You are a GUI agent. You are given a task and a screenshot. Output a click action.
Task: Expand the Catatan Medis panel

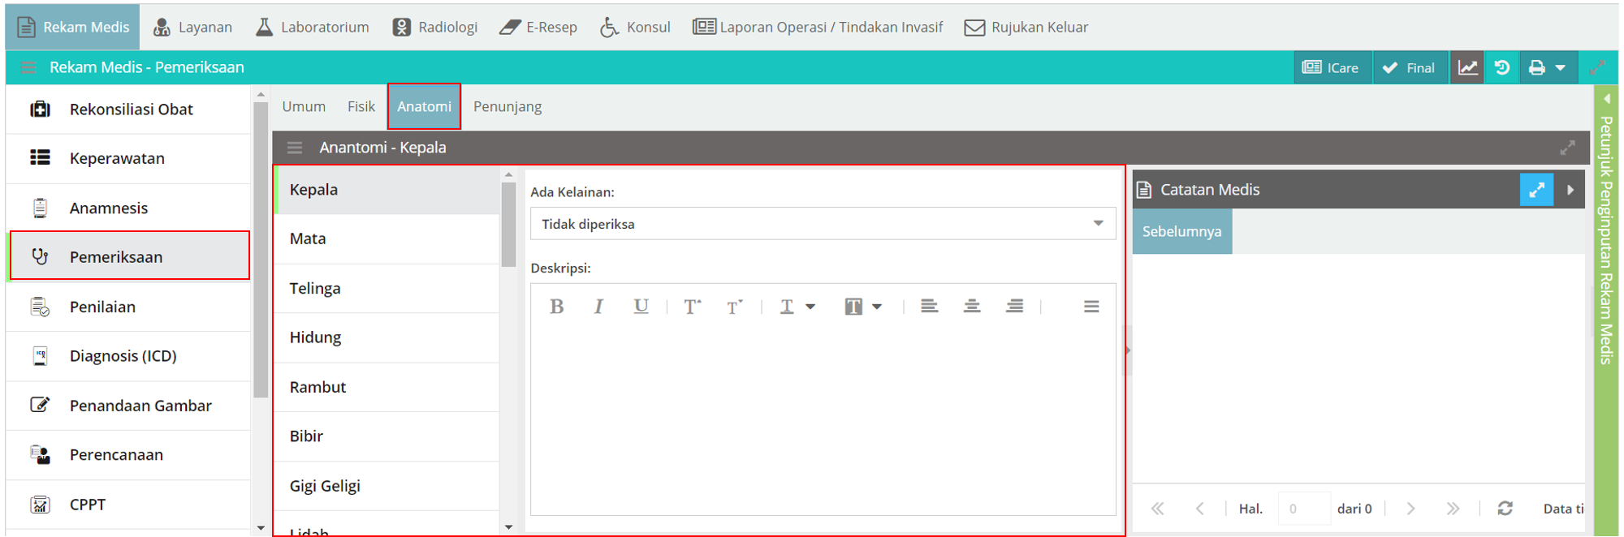1536,190
